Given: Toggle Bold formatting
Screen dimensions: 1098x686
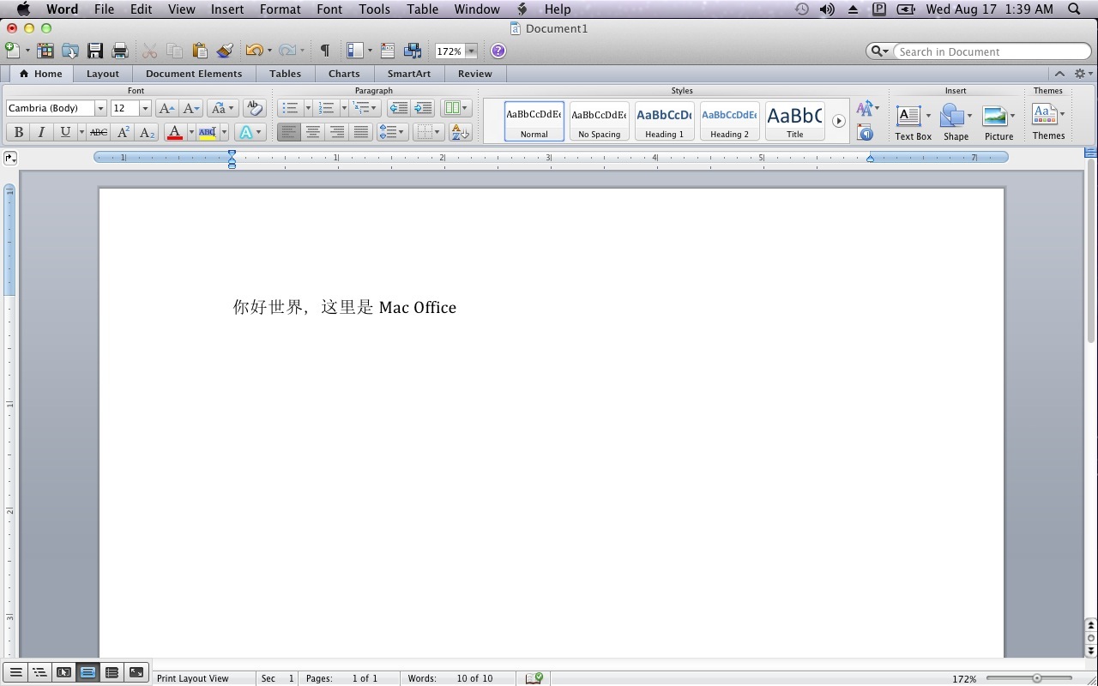Looking at the screenshot, I should [x=18, y=132].
